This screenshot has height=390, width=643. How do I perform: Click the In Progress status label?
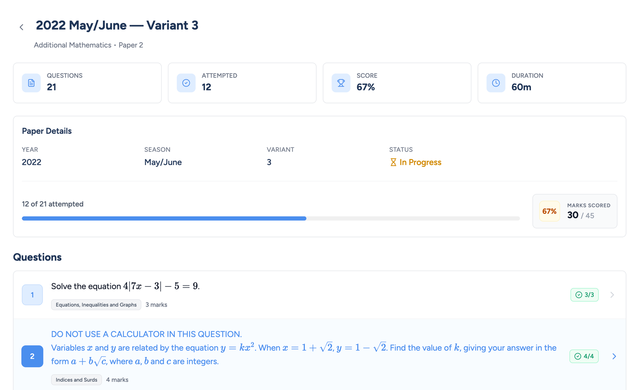click(x=420, y=162)
